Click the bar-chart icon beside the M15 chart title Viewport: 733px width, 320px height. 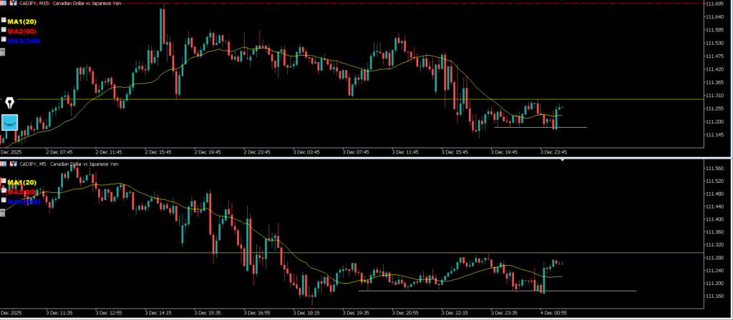(x=13, y=4)
